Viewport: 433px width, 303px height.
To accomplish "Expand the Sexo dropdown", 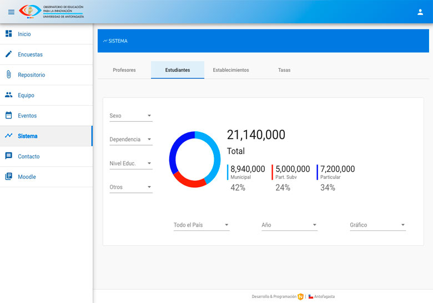I will (131, 116).
